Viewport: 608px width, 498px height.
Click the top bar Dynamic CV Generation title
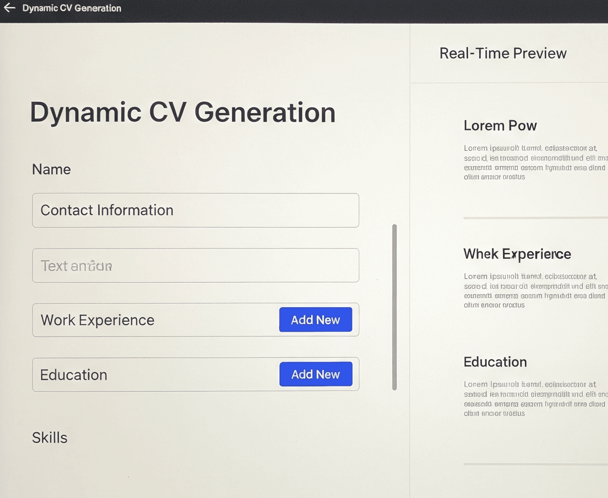pos(72,8)
